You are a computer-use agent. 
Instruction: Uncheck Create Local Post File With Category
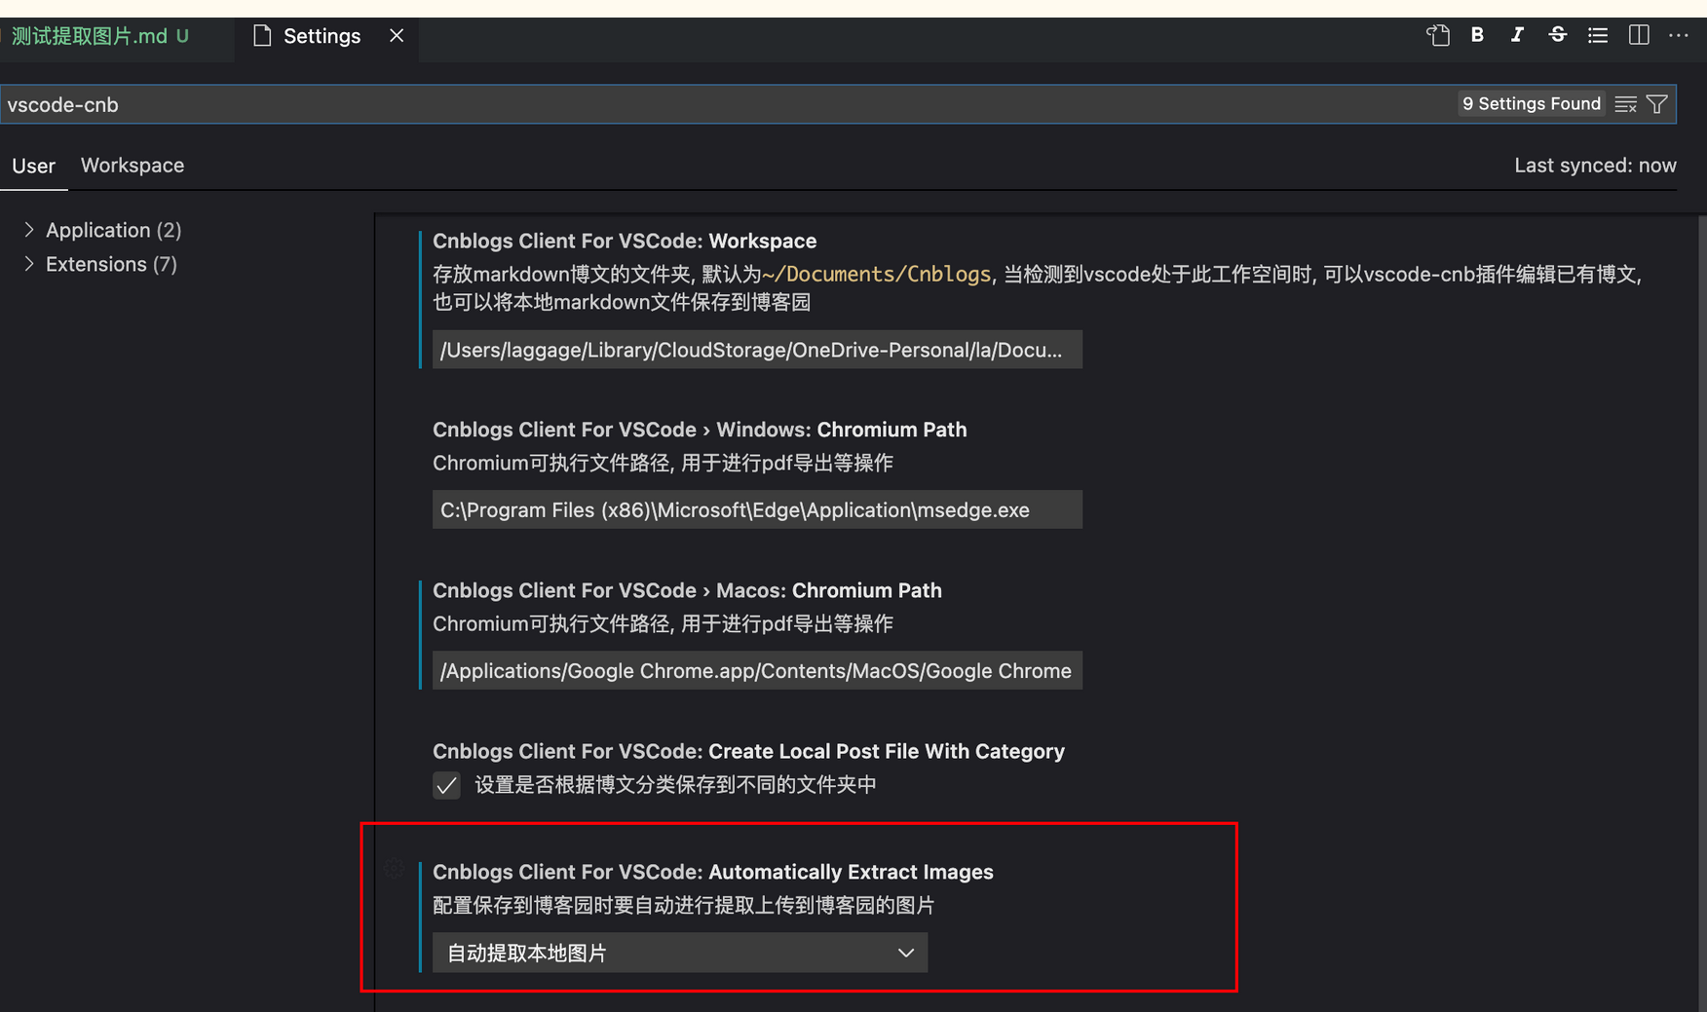pyautogui.click(x=446, y=785)
